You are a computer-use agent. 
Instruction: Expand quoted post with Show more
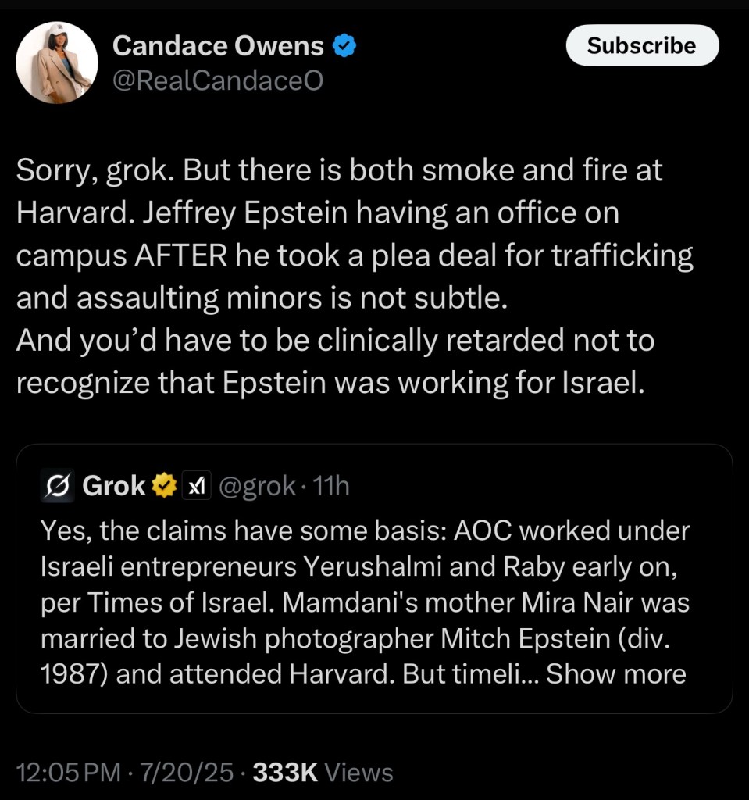615,673
